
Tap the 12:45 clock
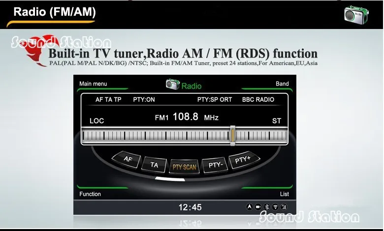coord(190,207)
